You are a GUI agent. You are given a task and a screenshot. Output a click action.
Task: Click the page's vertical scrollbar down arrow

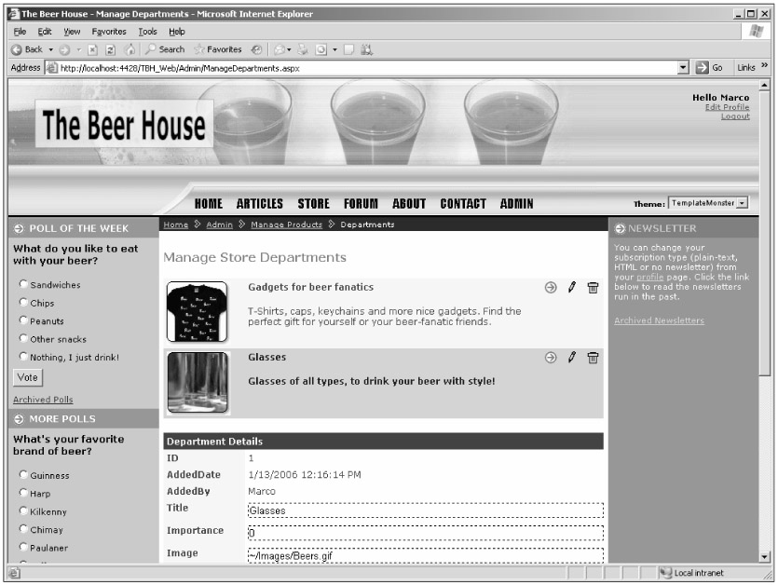(766, 557)
